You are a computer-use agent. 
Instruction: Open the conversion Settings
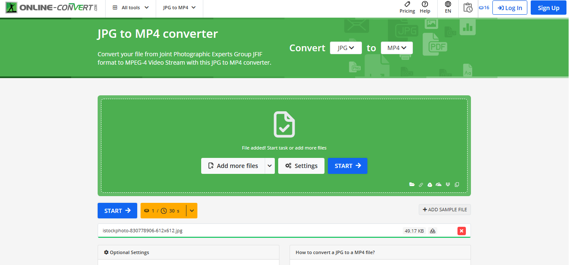click(301, 165)
